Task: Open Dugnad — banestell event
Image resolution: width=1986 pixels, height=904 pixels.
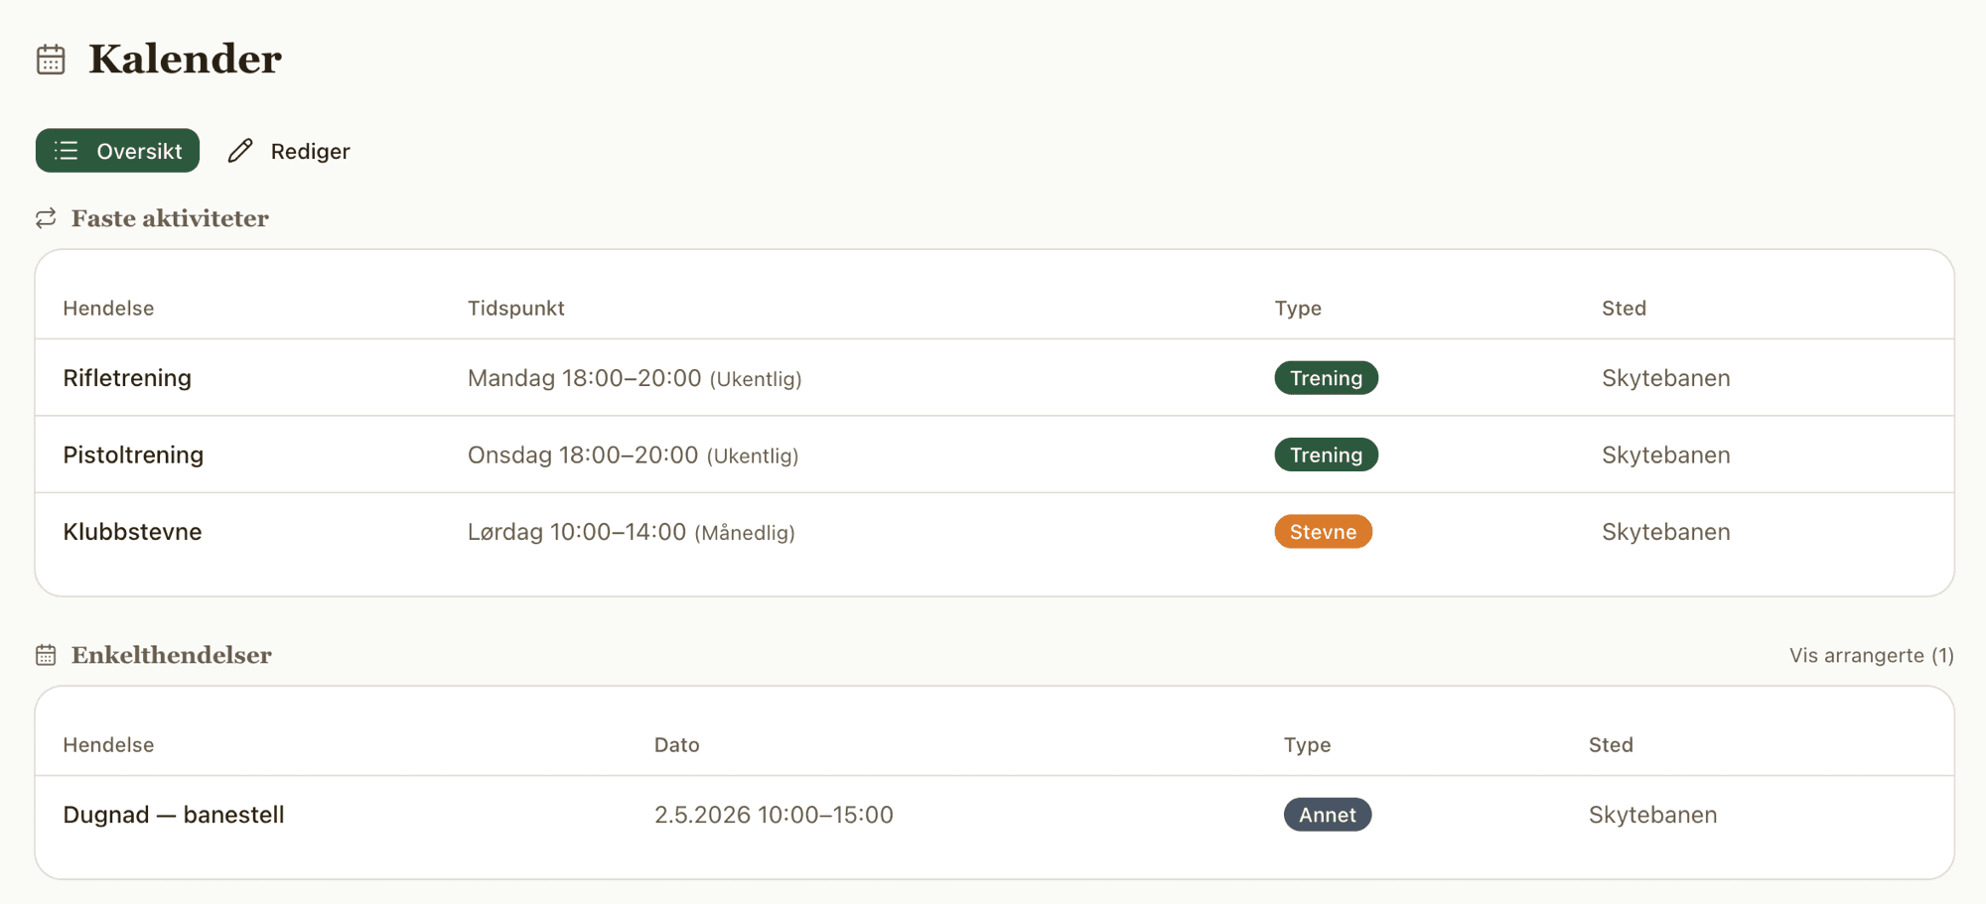Action: point(174,815)
